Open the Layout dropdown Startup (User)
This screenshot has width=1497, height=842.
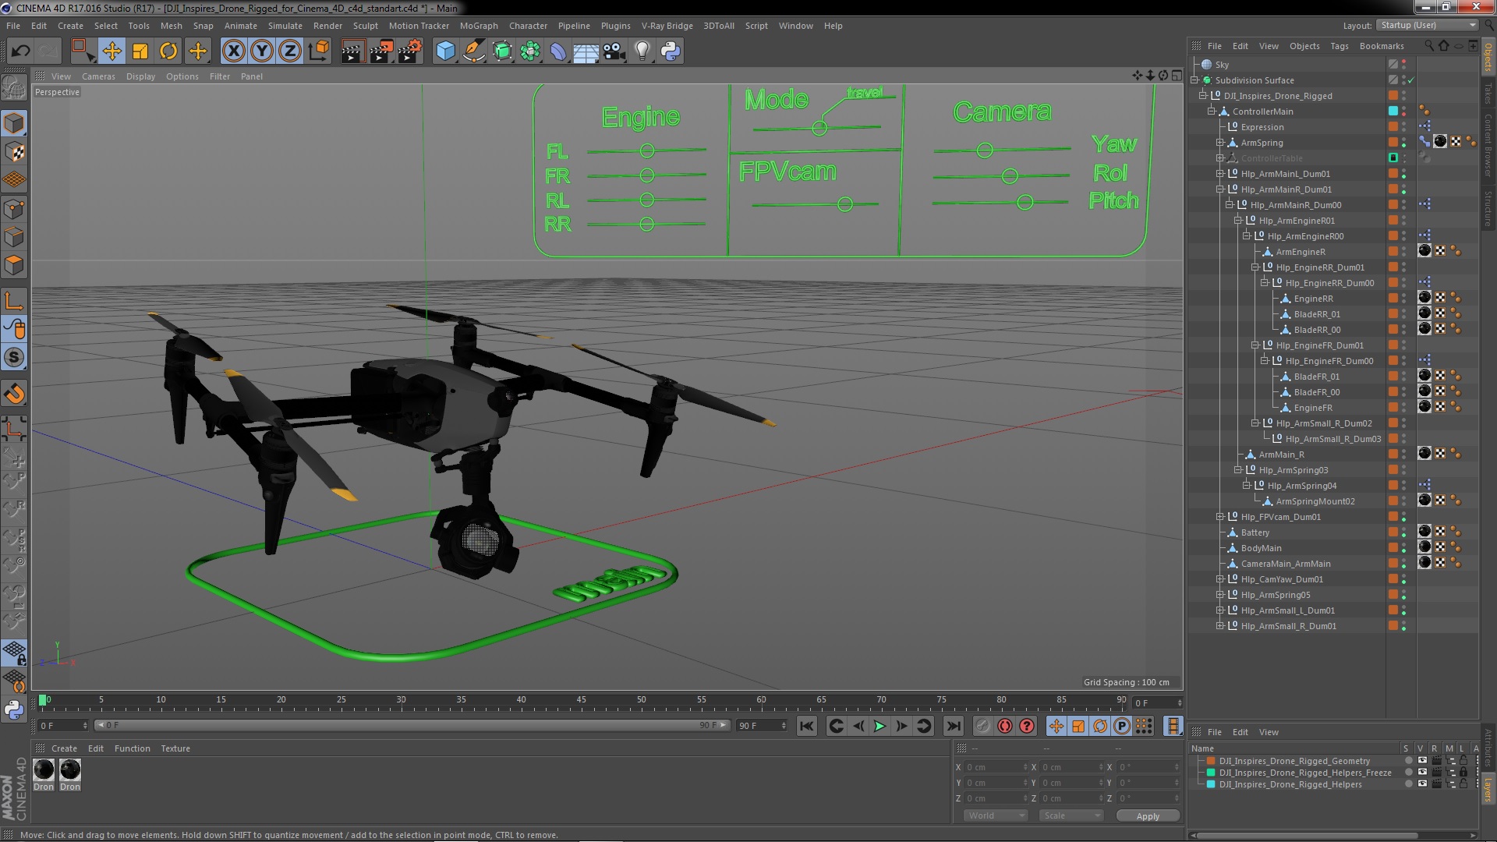click(1427, 25)
